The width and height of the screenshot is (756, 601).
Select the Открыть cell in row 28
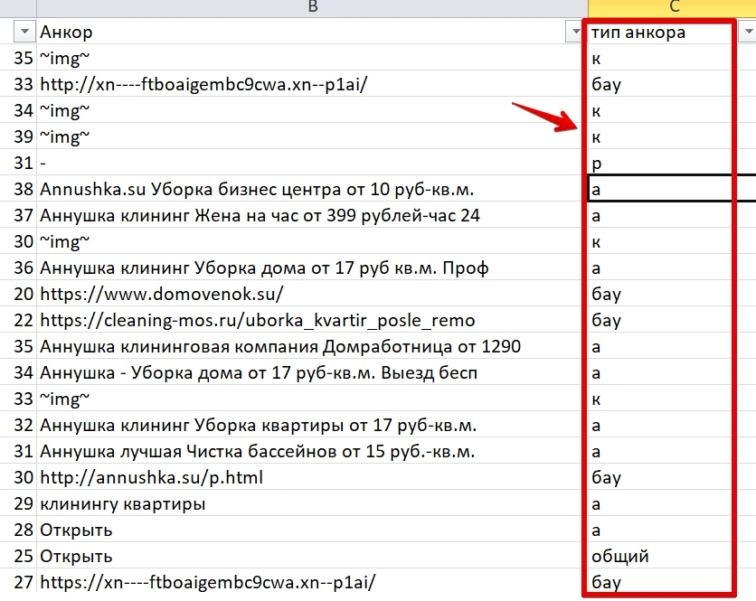tap(312, 531)
